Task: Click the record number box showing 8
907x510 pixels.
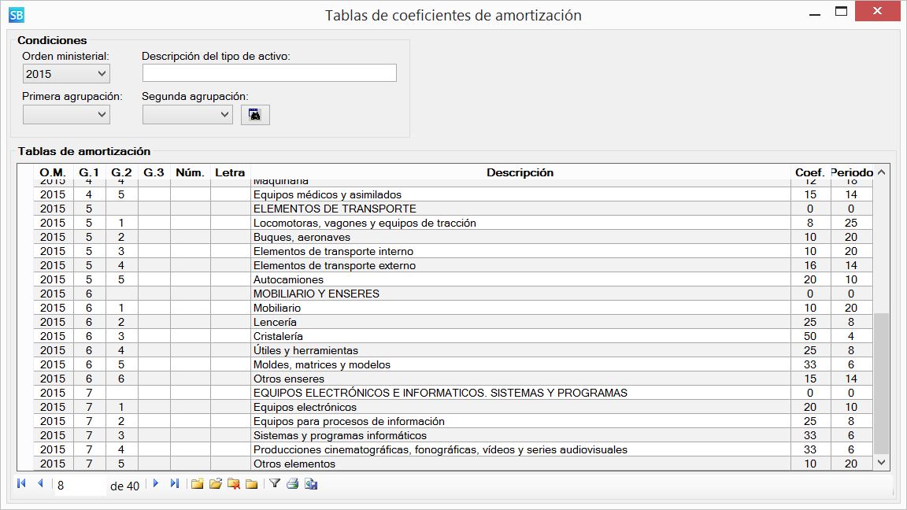Action: point(79,486)
